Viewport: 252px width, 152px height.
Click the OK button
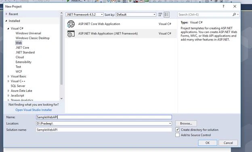pos(208,143)
